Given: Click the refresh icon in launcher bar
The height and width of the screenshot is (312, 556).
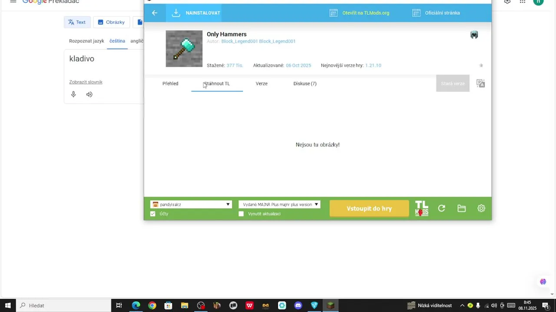Looking at the screenshot, I should coord(442,208).
